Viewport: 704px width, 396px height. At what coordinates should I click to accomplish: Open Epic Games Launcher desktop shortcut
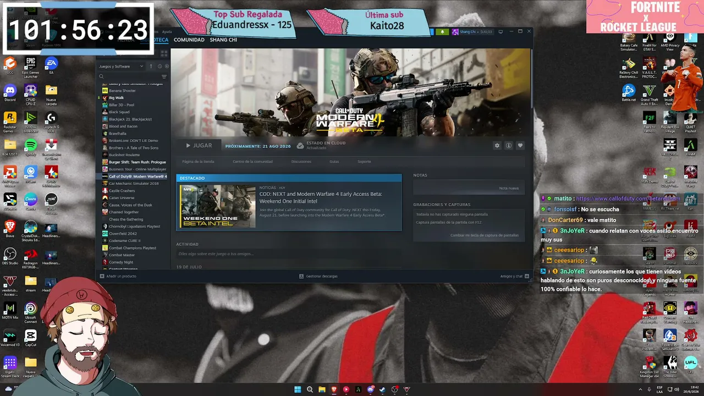(x=30, y=67)
